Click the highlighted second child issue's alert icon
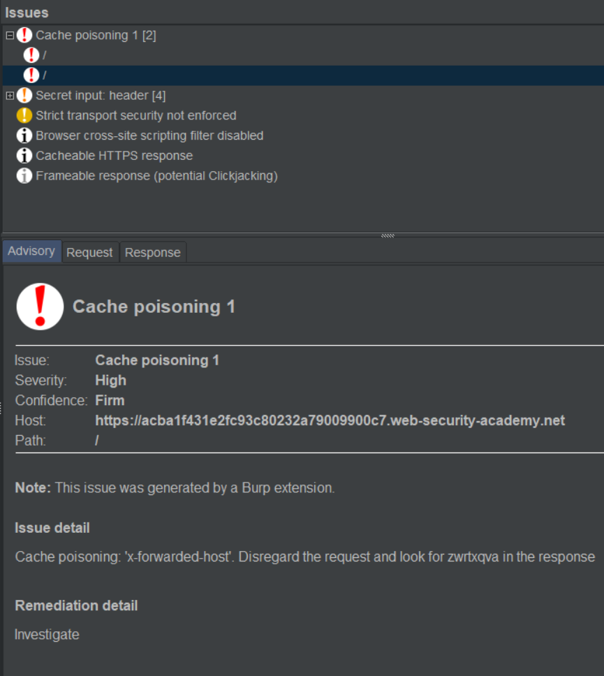 coord(31,75)
